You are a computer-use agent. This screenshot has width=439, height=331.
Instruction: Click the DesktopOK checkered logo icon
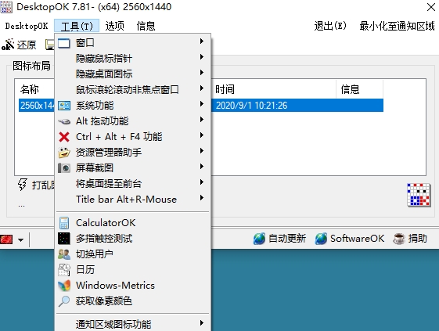tap(419, 195)
